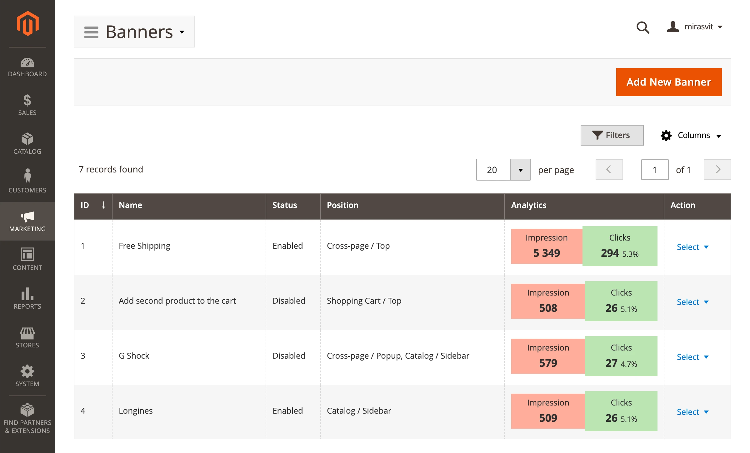Open Select action for Free Shipping
The image size is (750, 453).
692,247
